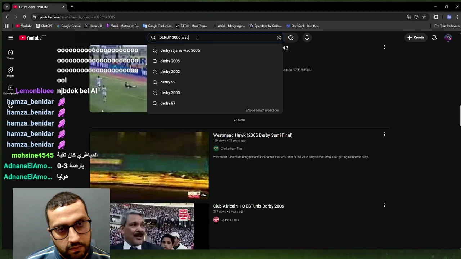
Task: Open a new browser tab
Action: [72, 7]
